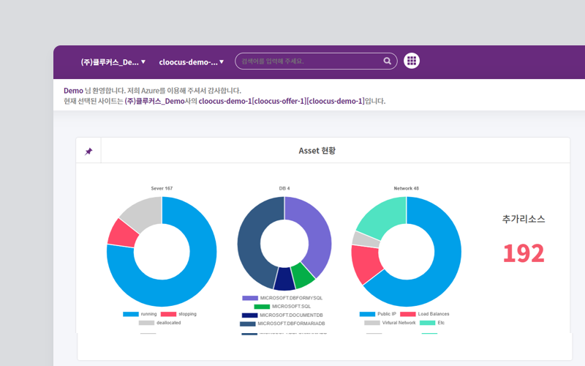Click the MICROSOFT.DBFORMYSQL legend swatch
This screenshot has height=366, width=585.
pos(250,298)
